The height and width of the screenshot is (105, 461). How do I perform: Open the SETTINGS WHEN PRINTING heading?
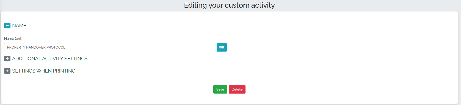tap(44, 71)
